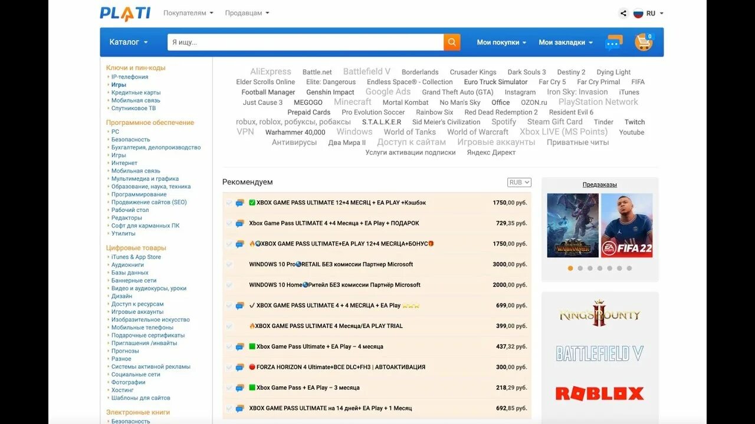Viewport: 755px width, 424px height.
Task: Click chat icon beside Xbox Game Pass Ultimate – 4 месяца
Action: [240, 347]
